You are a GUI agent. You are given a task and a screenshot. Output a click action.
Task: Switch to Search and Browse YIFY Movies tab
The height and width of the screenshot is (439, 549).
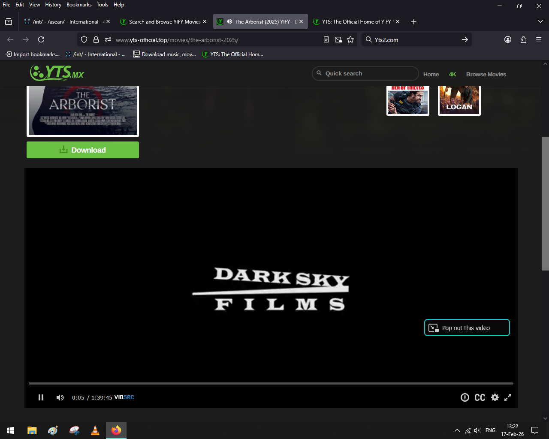pyautogui.click(x=164, y=21)
